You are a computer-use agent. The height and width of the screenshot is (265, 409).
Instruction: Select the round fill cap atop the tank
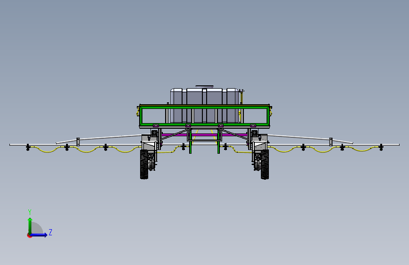205,87
